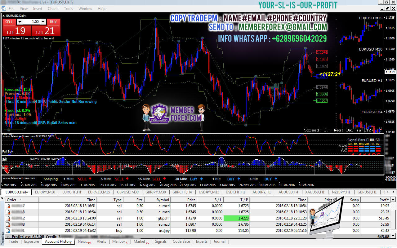Open the Signals tab in Terminal
This screenshot has width=397, height=248.
[161, 241]
